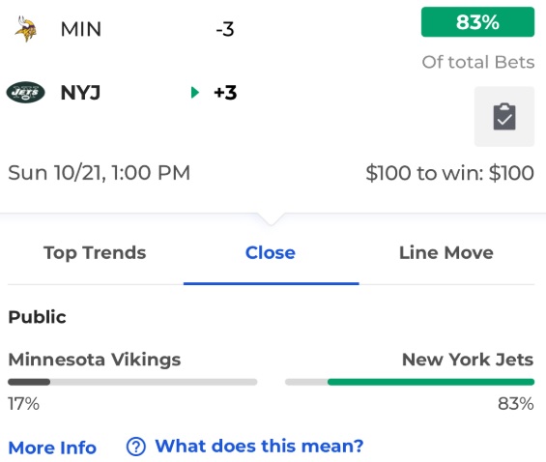
Task: Click the green arrow next to +3
Action: pyautogui.click(x=194, y=92)
